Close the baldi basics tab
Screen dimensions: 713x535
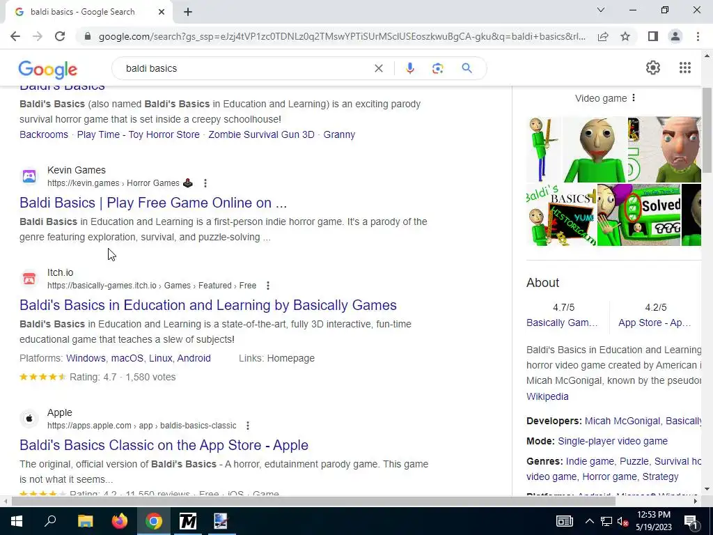tap(162, 13)
